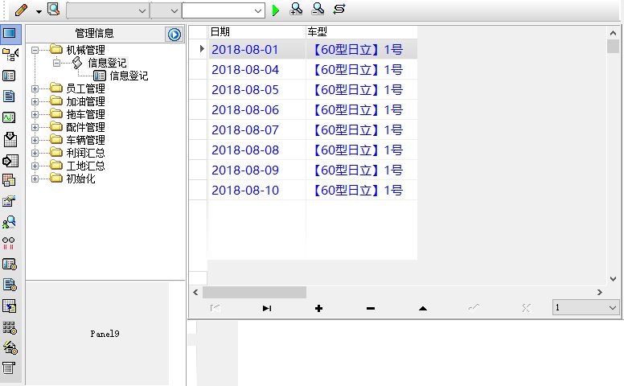The image size is (624, 386).
Task: Select the date cell 2018-08-05
Action: [x=257, y=89]
